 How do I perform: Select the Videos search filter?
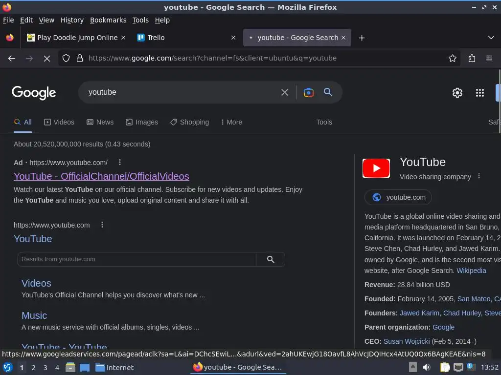coord(59,122)
